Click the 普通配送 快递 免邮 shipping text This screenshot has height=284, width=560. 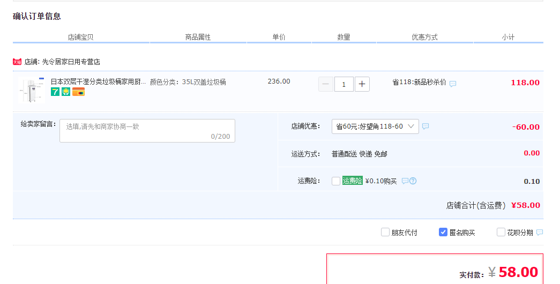point(359,154)
